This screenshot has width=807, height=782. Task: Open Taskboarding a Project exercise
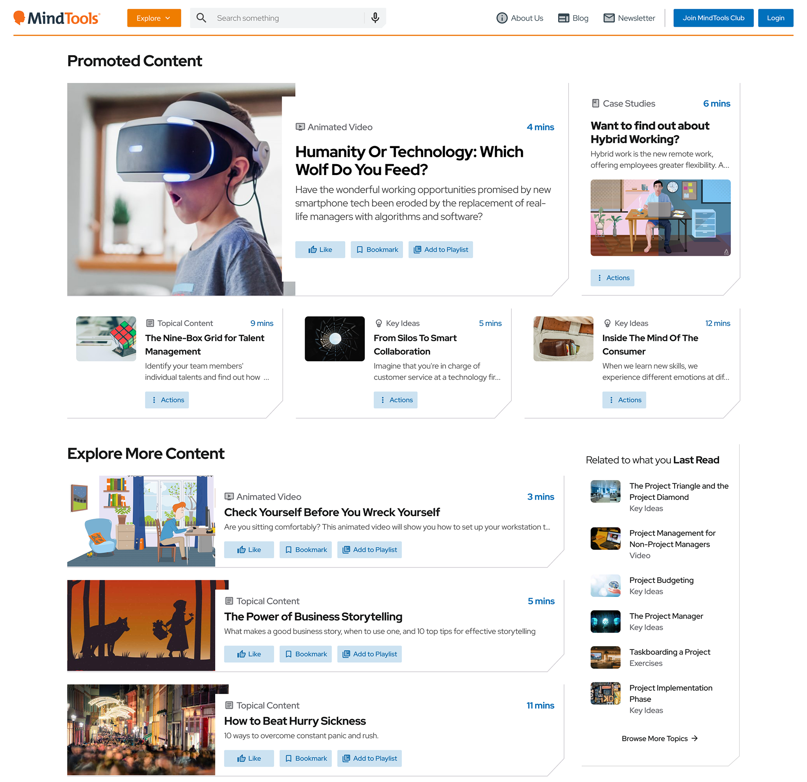tap(670, 652)
